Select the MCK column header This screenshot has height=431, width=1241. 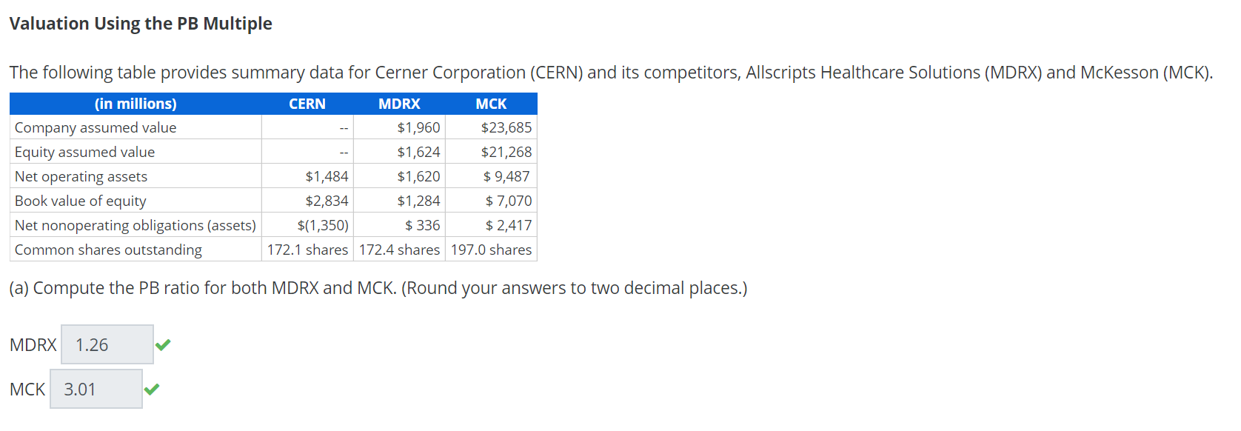click(491, 104)
